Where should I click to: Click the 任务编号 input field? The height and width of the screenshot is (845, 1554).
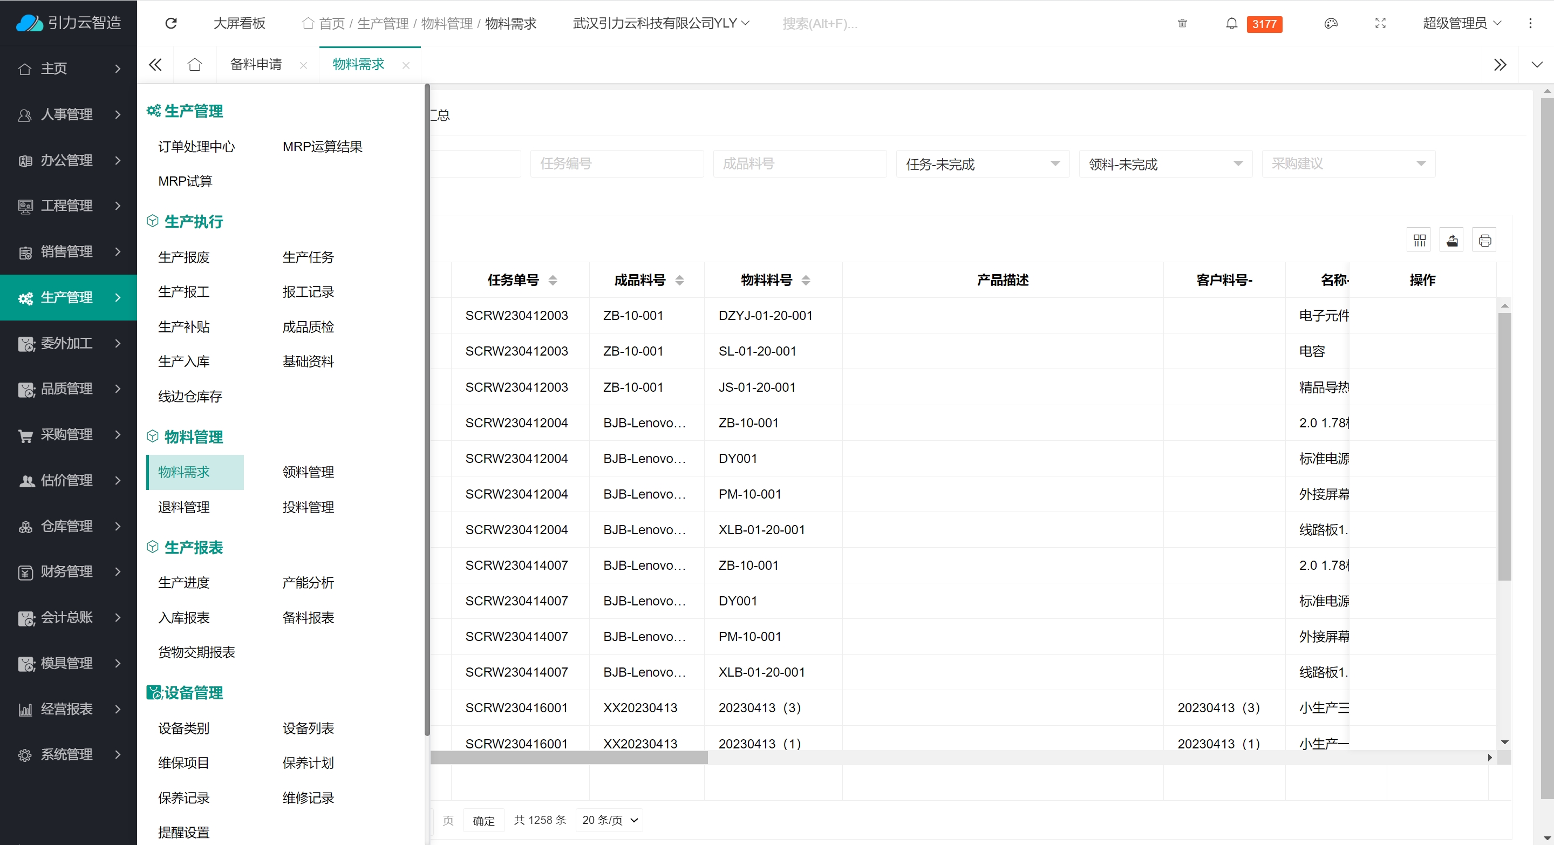pyautogui.click(x=617, y=164)
